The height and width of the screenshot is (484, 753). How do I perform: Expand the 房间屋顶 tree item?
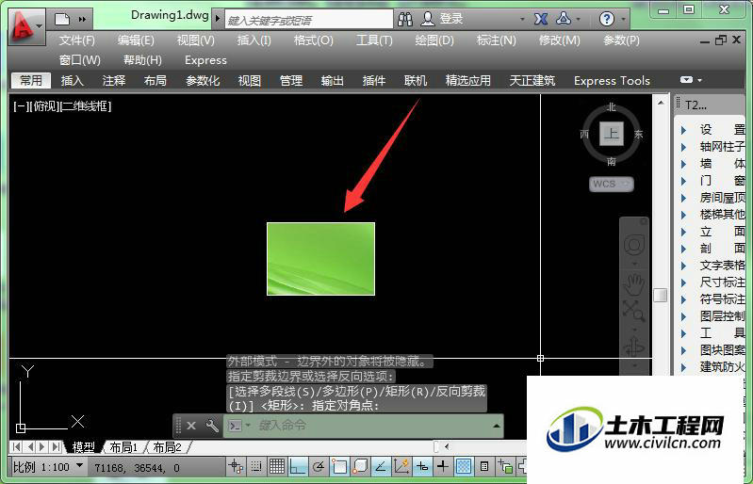click(x=684, y=198)
